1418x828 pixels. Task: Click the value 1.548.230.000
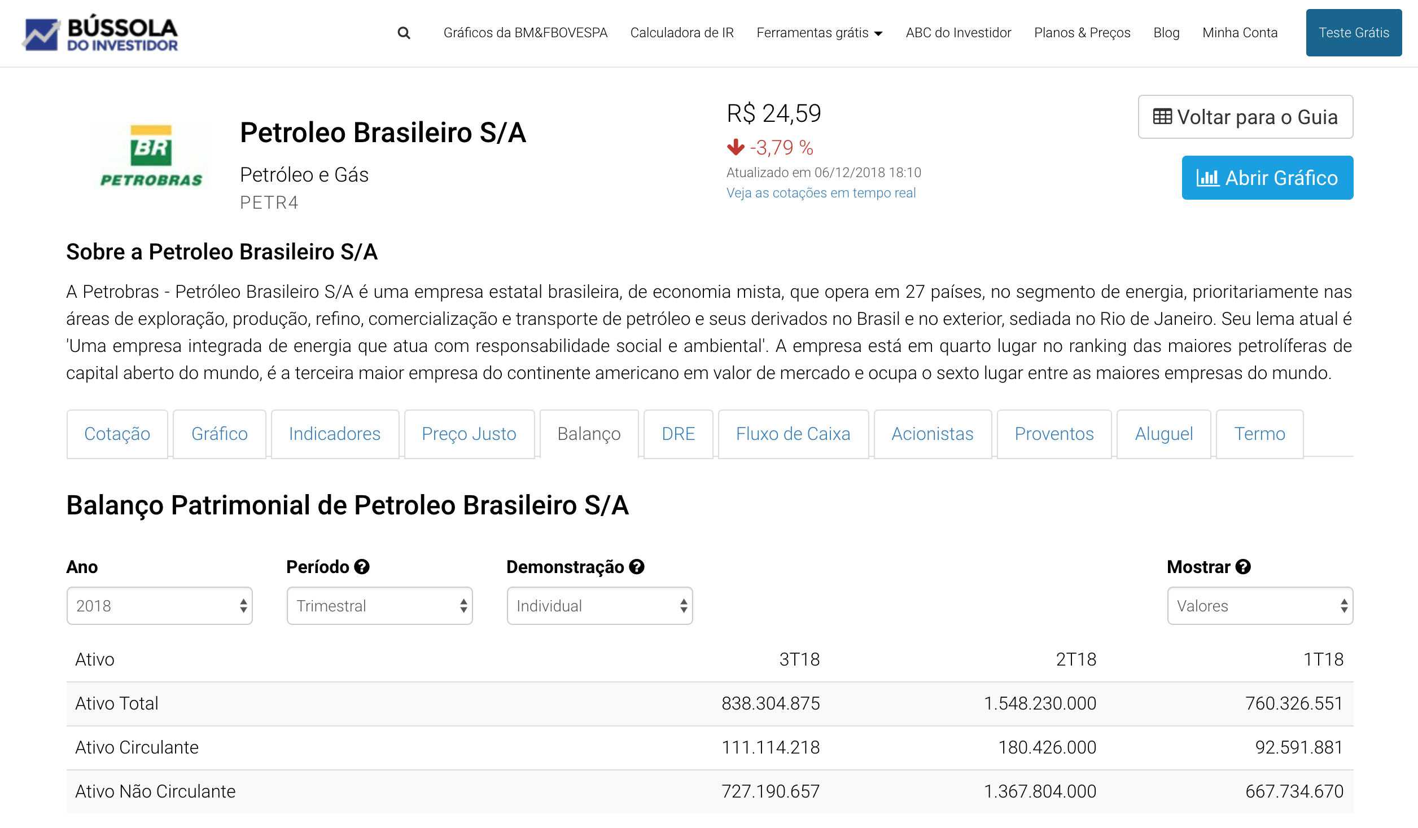coord(1040,703)
